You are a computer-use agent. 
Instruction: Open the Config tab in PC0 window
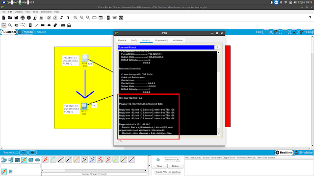point(134,40)
